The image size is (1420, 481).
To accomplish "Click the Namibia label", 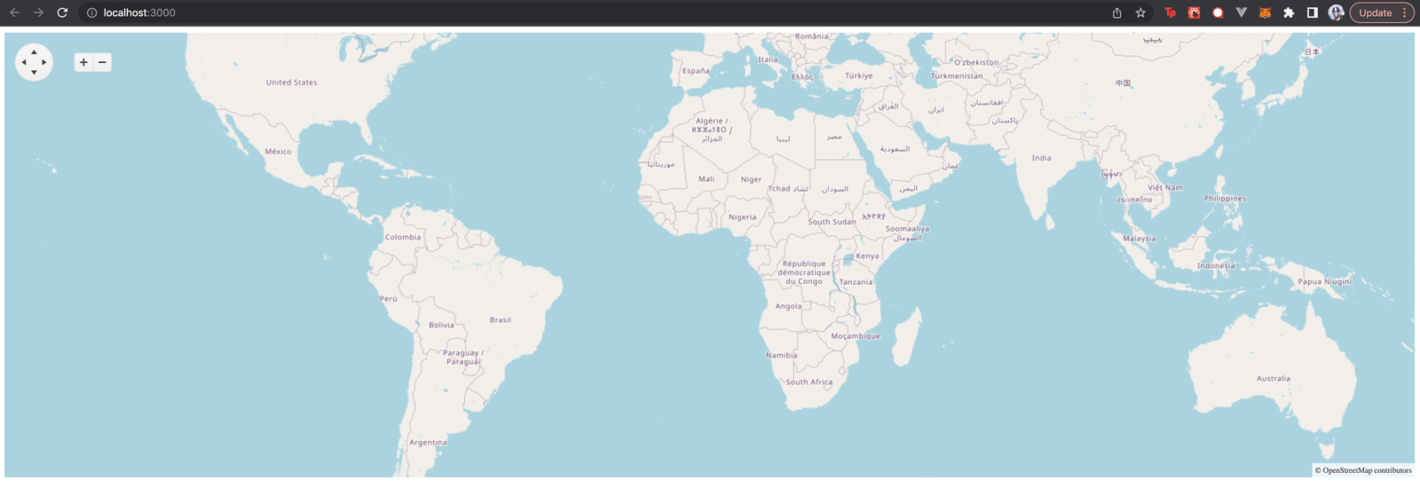I will pyautogui.click(x=781, y=355).
